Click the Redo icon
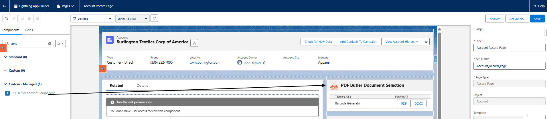 pyautogui.click(x=14, y=19)
